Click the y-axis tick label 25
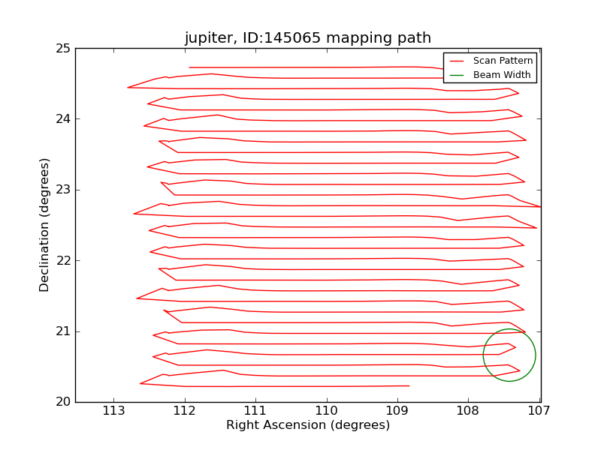 point(63,49)
